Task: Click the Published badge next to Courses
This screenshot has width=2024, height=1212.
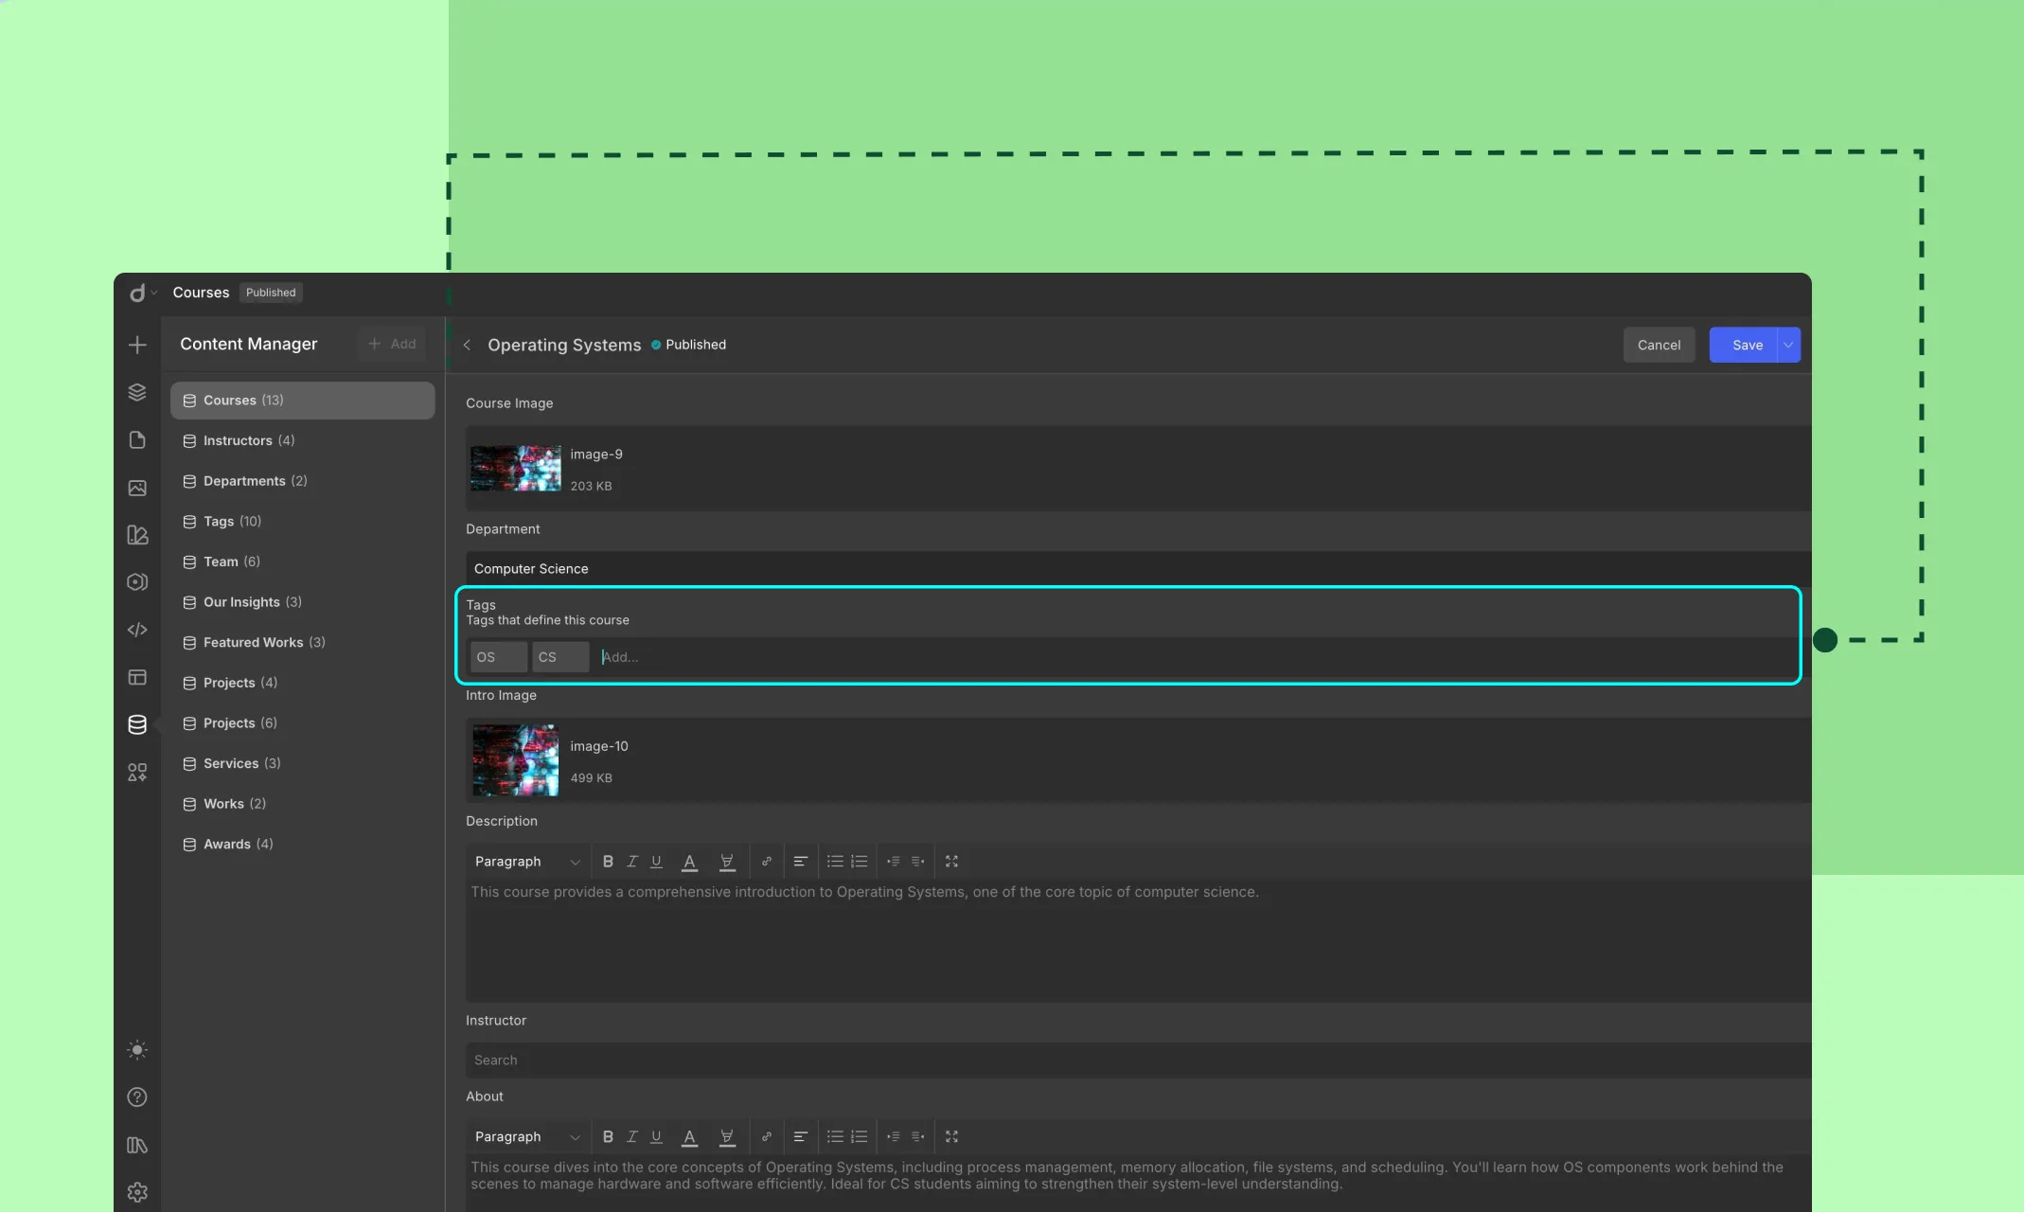Action: tap(271, 293)
